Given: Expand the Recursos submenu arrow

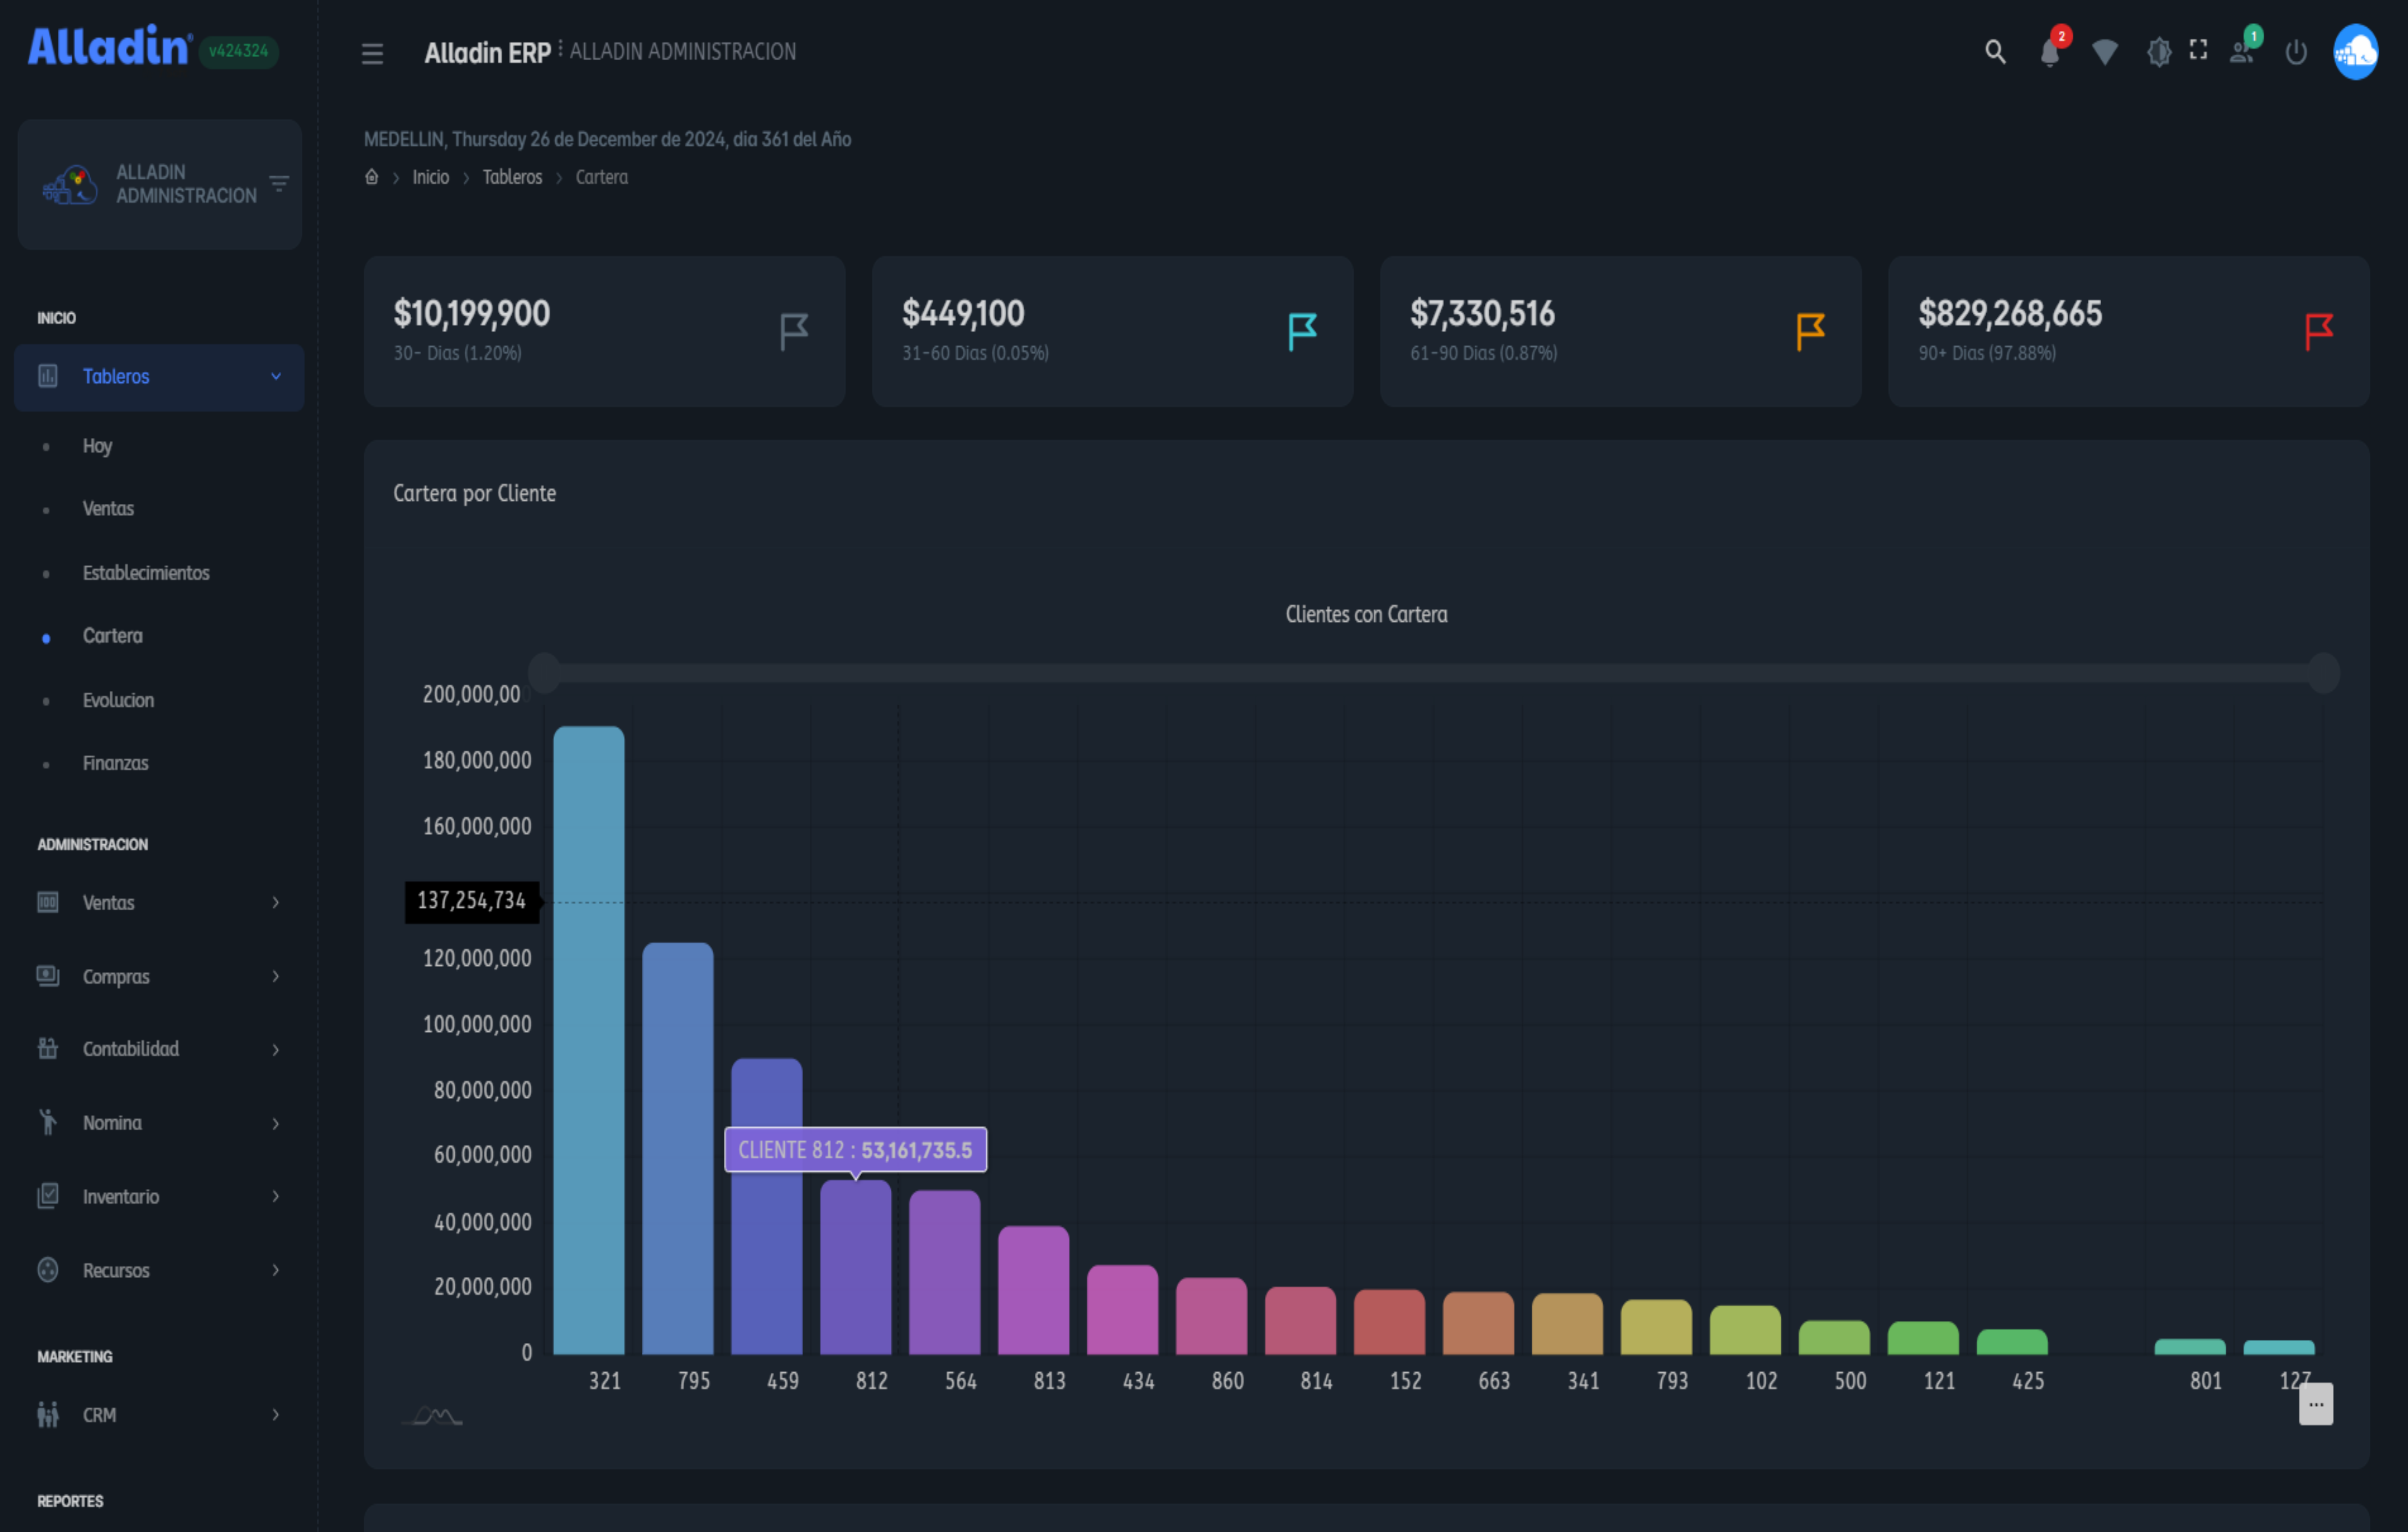Looking at the screenshot, I should [276, 1270].
